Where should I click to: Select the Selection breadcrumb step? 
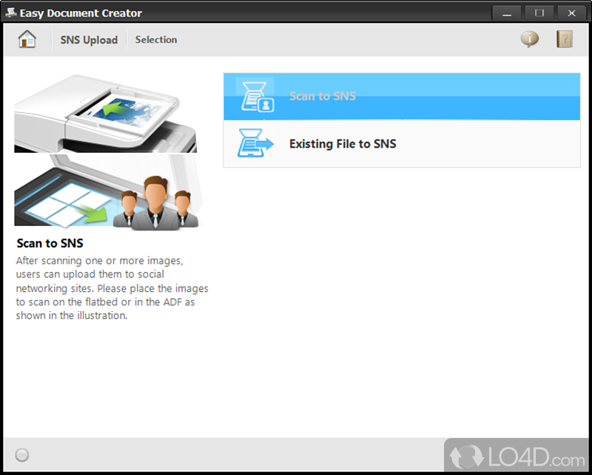(156, 40)
